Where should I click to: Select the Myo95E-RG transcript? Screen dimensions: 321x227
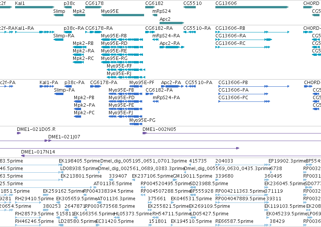click(x=122, y=62)
